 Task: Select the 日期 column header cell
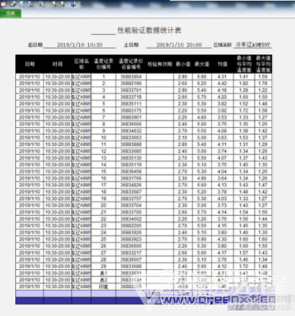click(29, 64)
